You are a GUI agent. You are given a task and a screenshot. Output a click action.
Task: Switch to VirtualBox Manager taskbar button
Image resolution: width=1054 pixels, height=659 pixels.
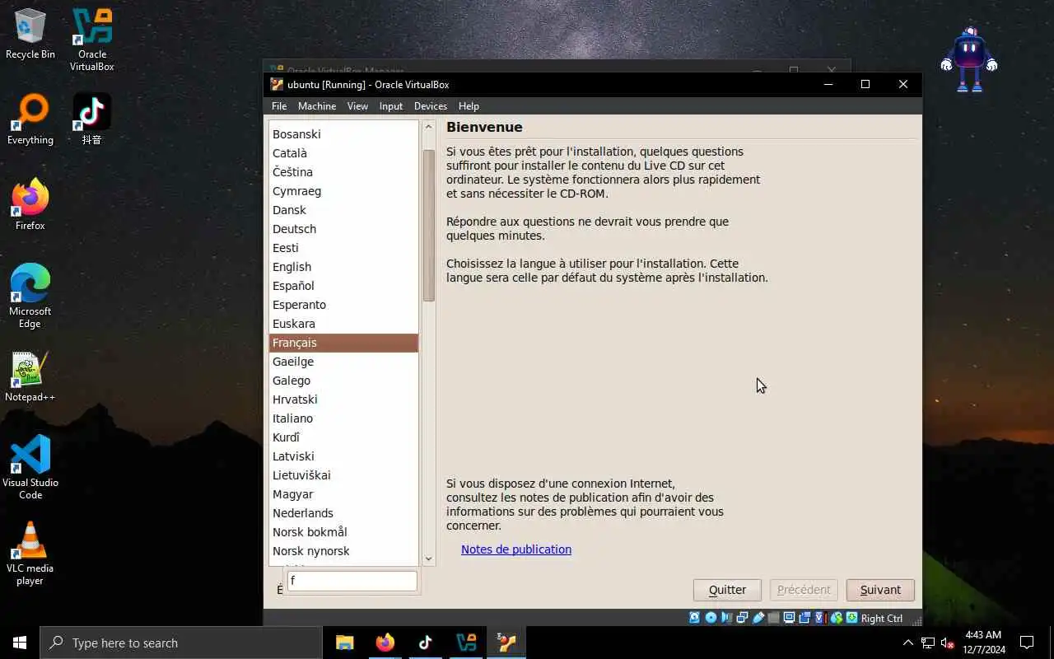point(466,643)
